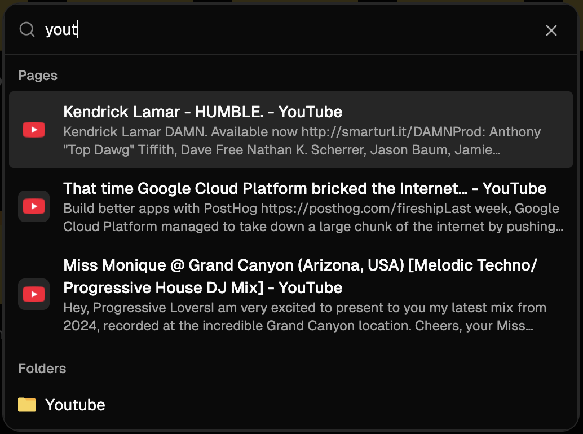
Task: Open the Miss Monique @ Grand Canyon result
Action: 291,294
